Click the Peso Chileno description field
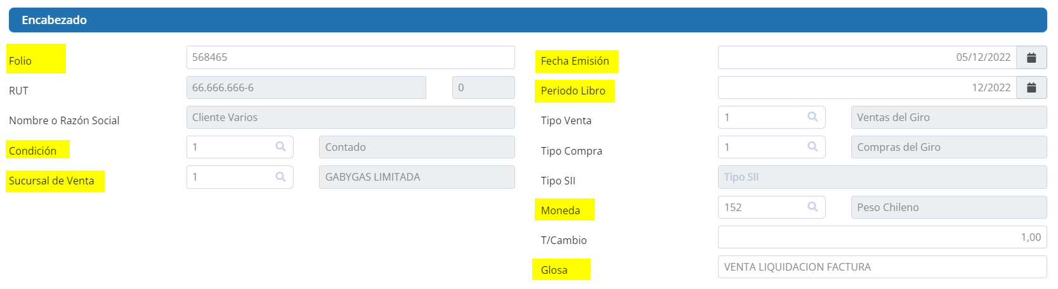This screenshot has height=289, width=1058. 948,207
